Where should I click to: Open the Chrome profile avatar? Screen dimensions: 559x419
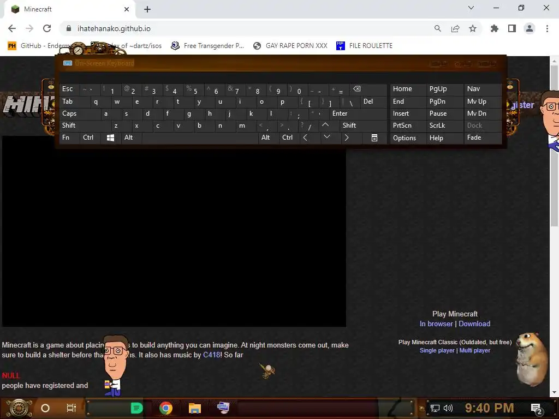(x=530, y=28)
